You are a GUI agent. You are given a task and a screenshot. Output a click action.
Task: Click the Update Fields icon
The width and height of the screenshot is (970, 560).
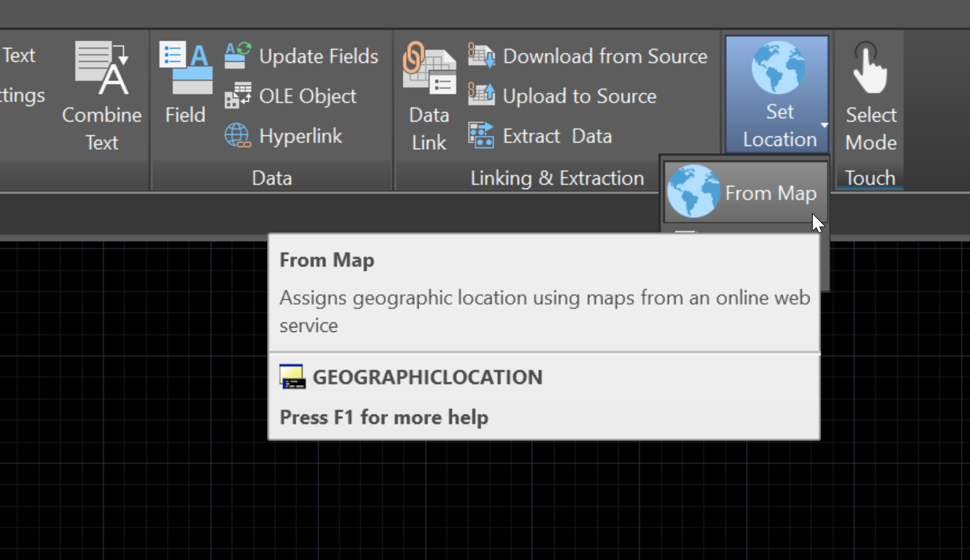pyautogui.click(x=238, y=56)
